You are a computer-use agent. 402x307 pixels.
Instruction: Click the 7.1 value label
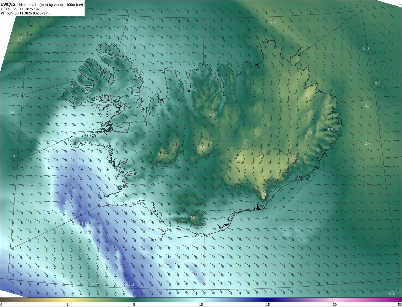pos(96,283)
